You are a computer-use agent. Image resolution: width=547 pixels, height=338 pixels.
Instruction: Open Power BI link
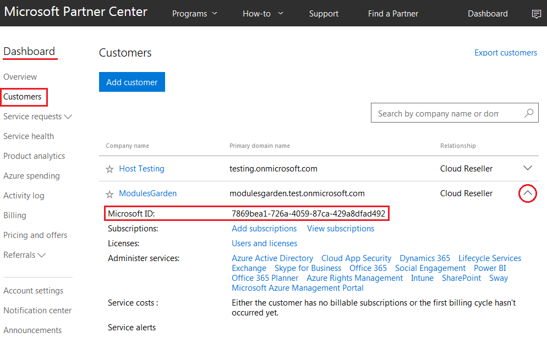point(490,268)
